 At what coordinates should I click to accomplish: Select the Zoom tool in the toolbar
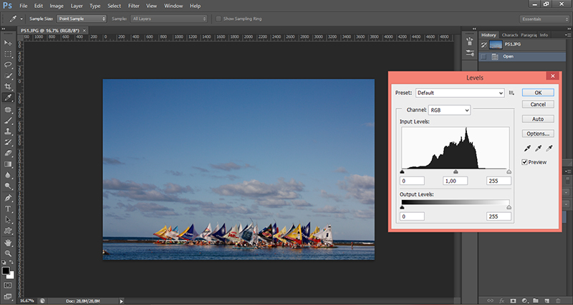click(9, 252)
